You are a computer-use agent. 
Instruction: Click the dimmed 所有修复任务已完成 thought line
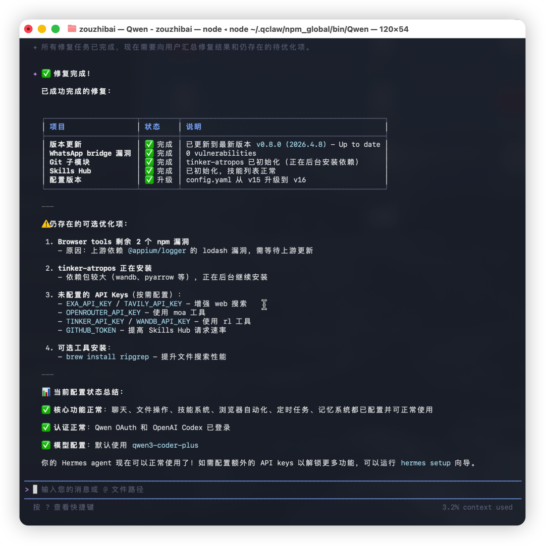click(x=176, y=47)
